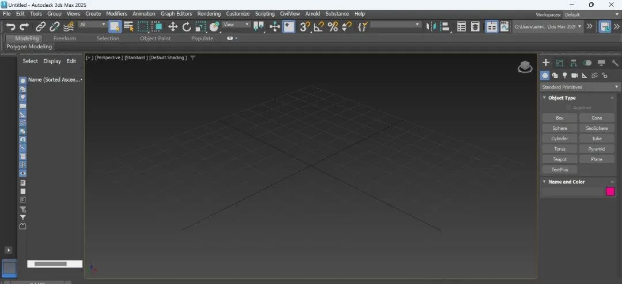Click Use Pivot Point Center button
The image size is (622, 284).
(259, 27)
